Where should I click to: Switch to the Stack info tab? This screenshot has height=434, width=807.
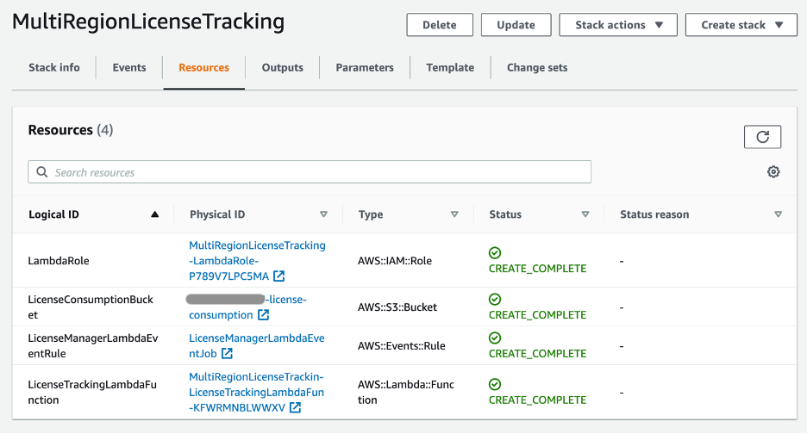pos(54,67)
